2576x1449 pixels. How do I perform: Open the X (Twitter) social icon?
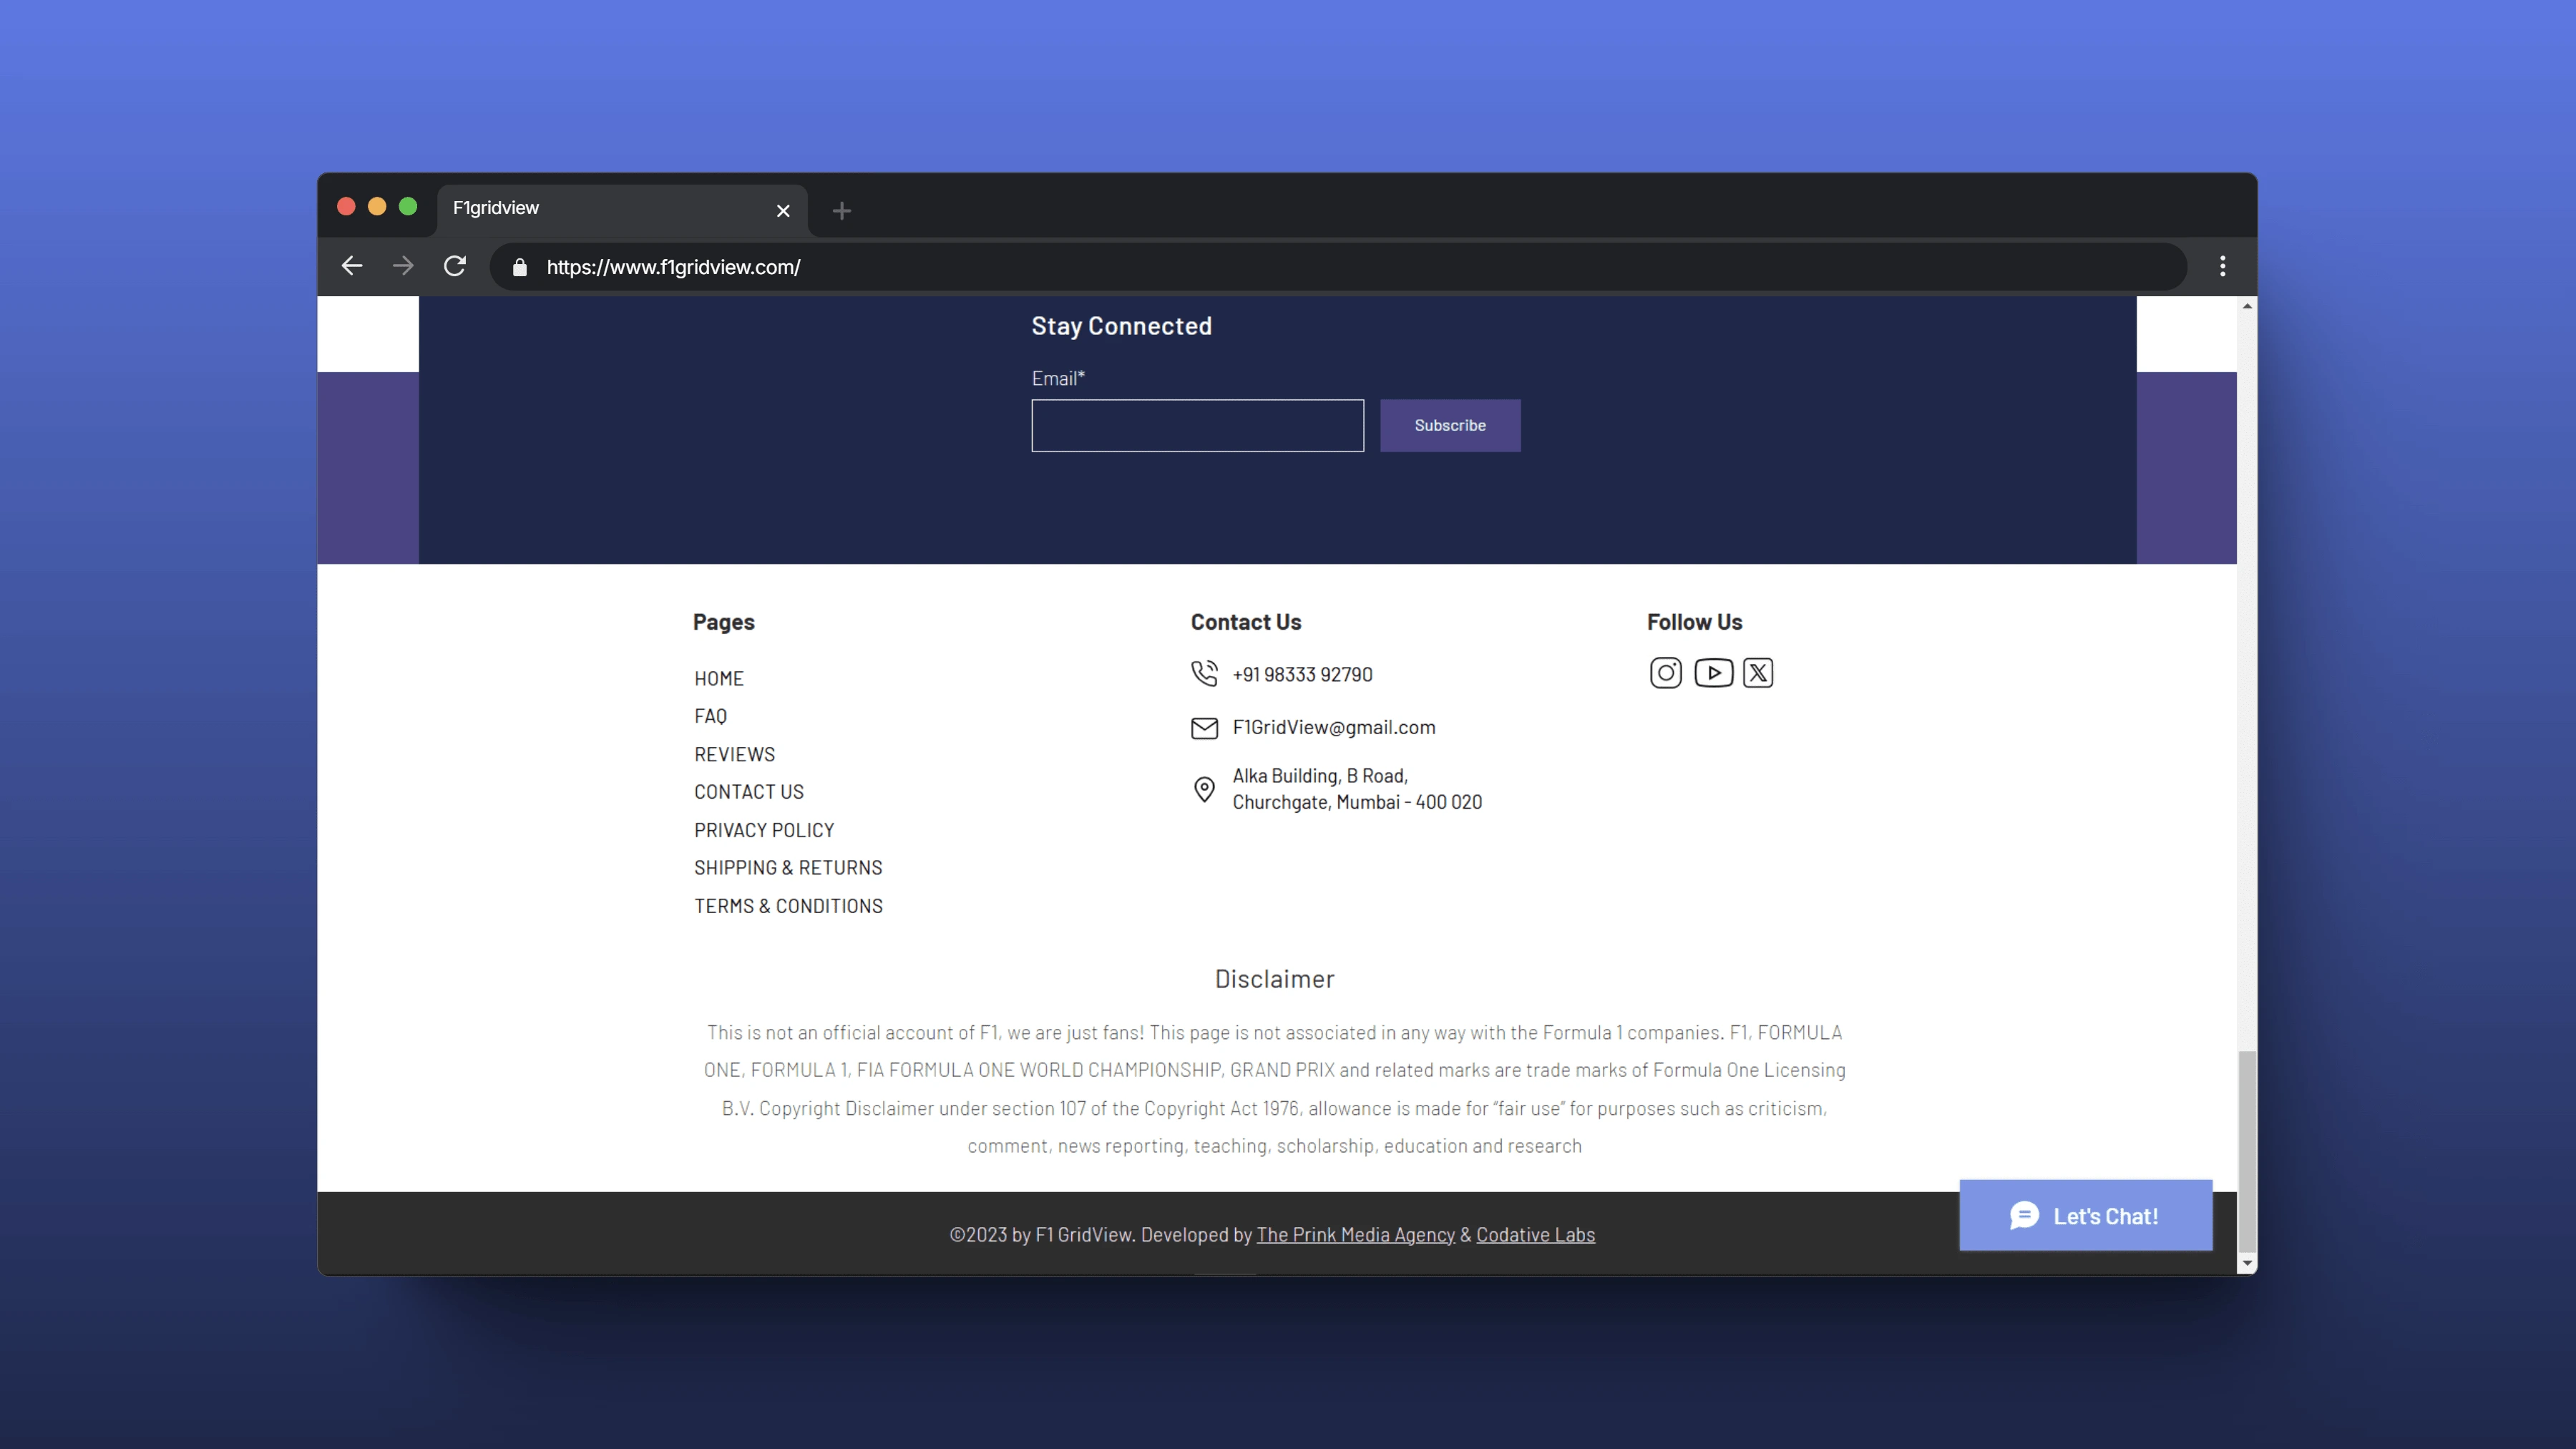tap(1758, 673)
